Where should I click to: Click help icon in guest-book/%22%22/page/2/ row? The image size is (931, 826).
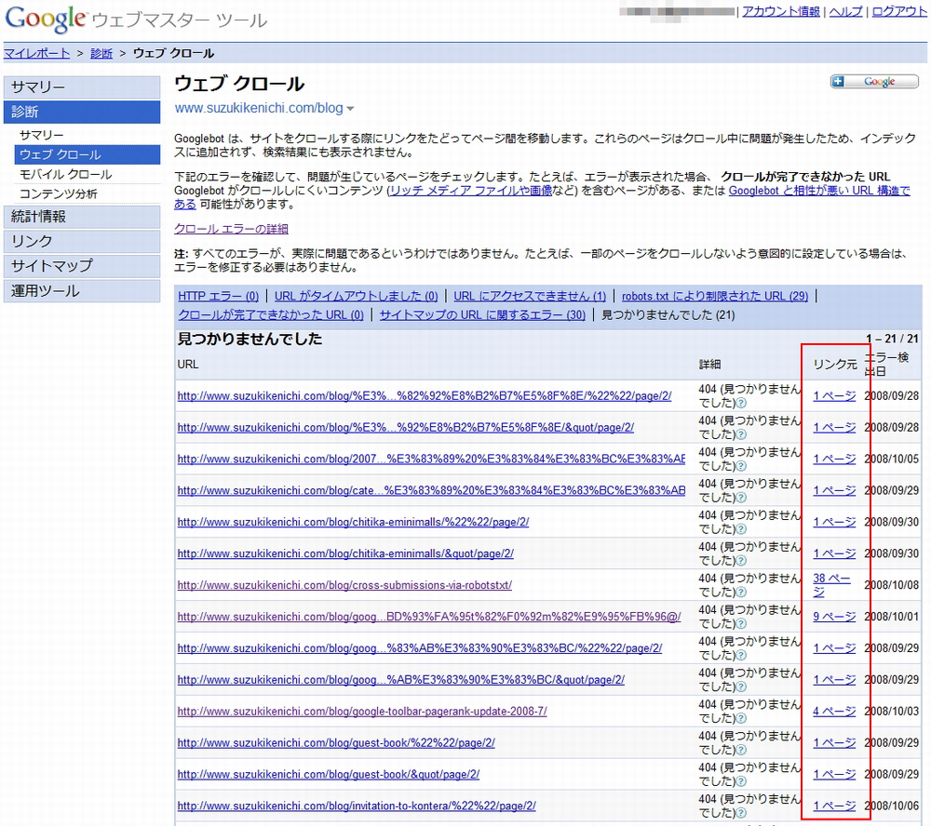pyautogui.click(x=741, y=750)
